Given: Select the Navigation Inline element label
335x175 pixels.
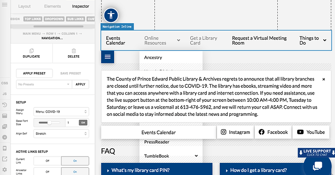Looking at the screenshot, I should click(x=117, y=27).
